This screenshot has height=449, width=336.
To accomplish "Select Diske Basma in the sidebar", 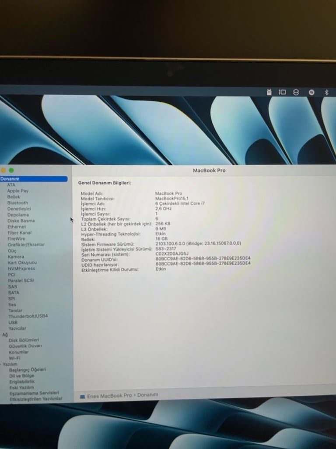I will pyautogui.click(x=21, y=221).
